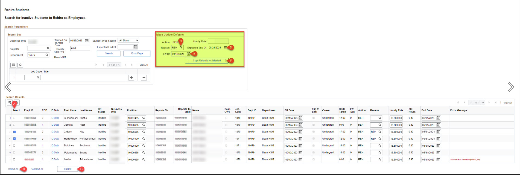
Task: Open Search Results grid personalize icon
Action: [10, 103]
